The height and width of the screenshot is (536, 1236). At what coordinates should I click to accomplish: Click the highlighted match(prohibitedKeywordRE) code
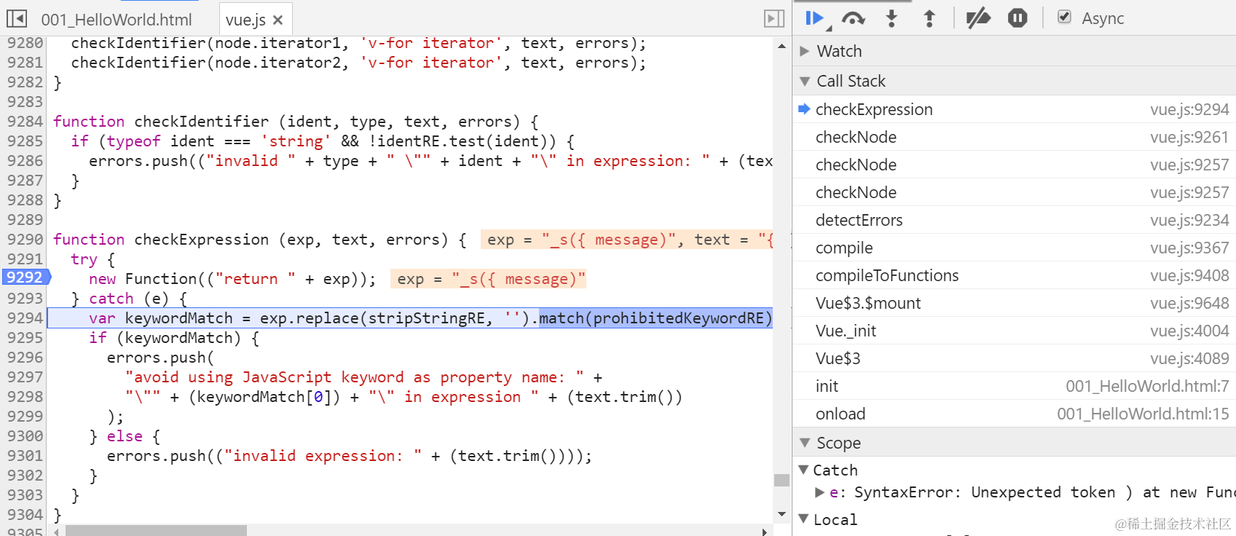click(655, 318)
